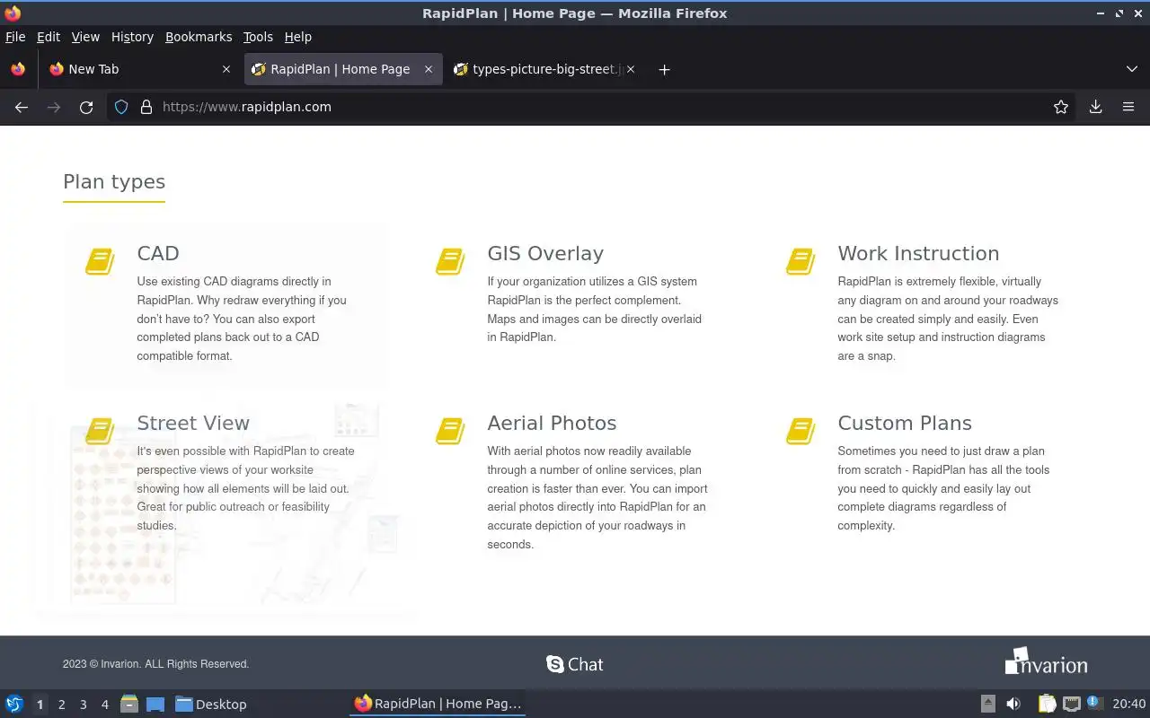Click the Custom Plans book icon

coord(801,431)
